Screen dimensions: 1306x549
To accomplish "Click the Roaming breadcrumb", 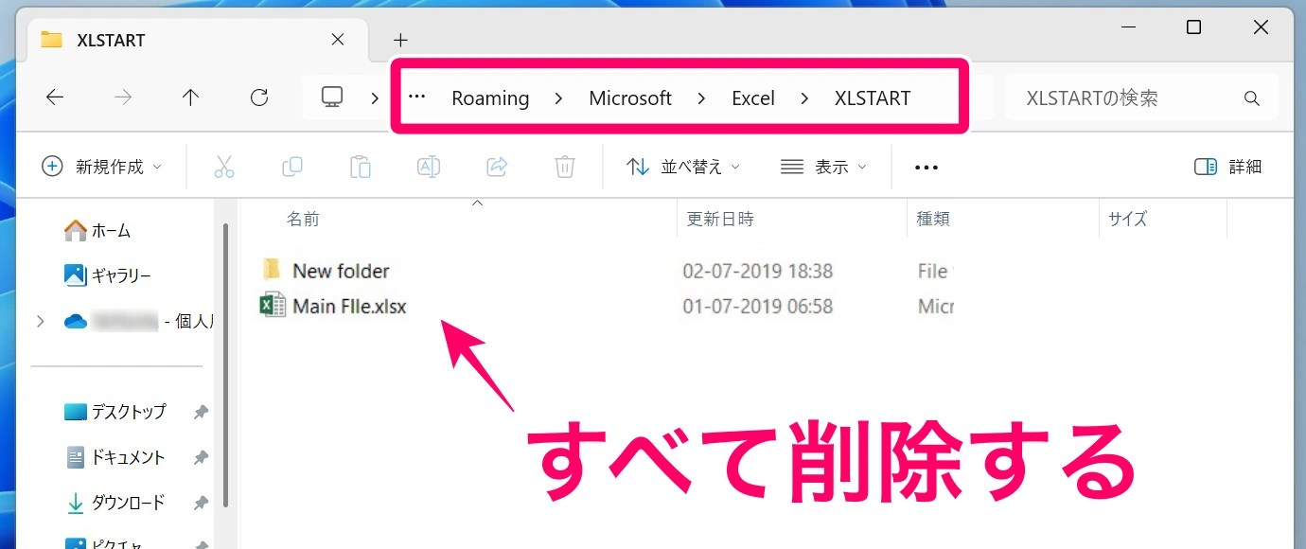I will click(490, 98).
